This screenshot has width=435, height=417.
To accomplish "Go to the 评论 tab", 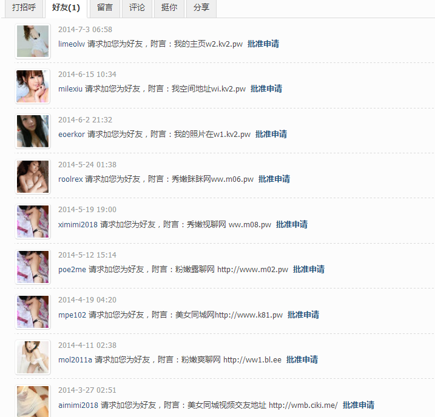I will 137,8.
